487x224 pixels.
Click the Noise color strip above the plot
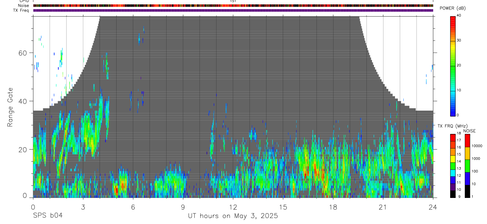pos(233,6)
